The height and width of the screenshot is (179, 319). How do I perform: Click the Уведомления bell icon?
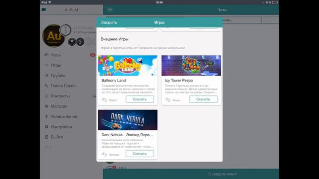point(46,116)
